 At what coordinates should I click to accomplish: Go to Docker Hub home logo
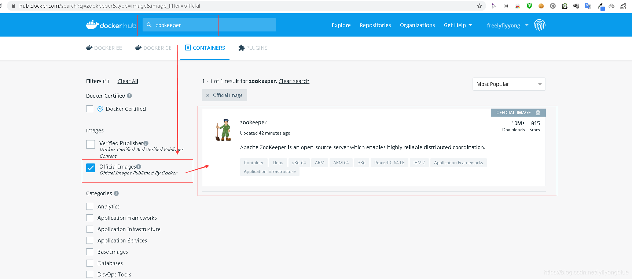tap(111, 25)
